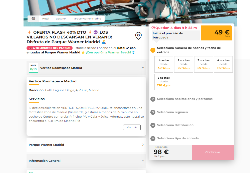The height and width of the screenshot is (173, 250).
Task: Select the 2 noches option
Action: [x=183, y=64]
